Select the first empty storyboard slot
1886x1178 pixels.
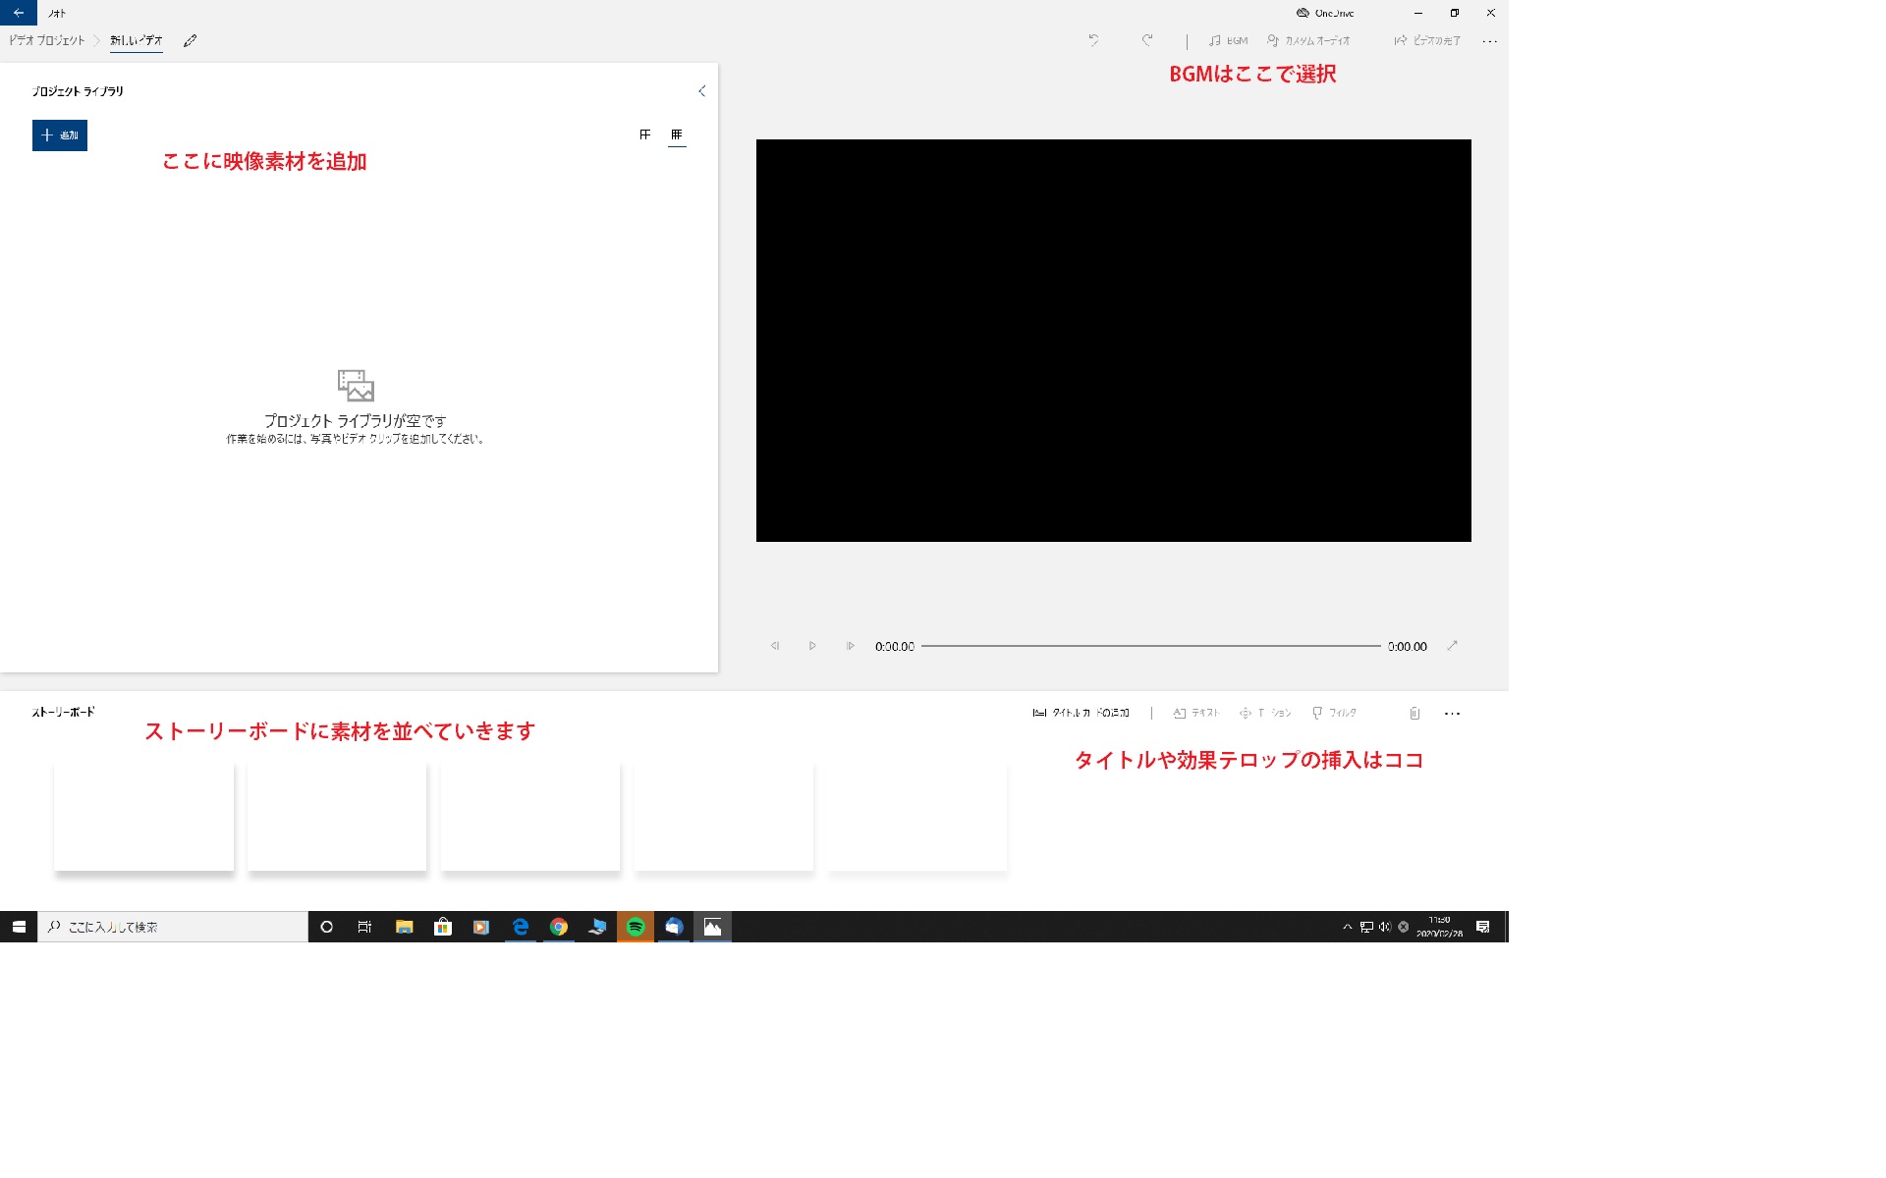click(144, 816)
